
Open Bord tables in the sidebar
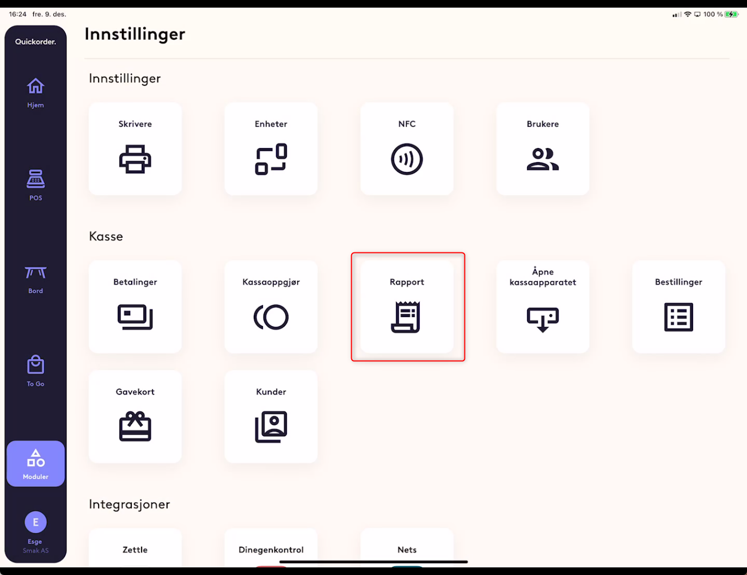[35, 280]
